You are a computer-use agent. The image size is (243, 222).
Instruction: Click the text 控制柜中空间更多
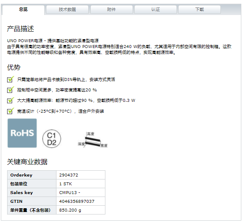point(34,90)
